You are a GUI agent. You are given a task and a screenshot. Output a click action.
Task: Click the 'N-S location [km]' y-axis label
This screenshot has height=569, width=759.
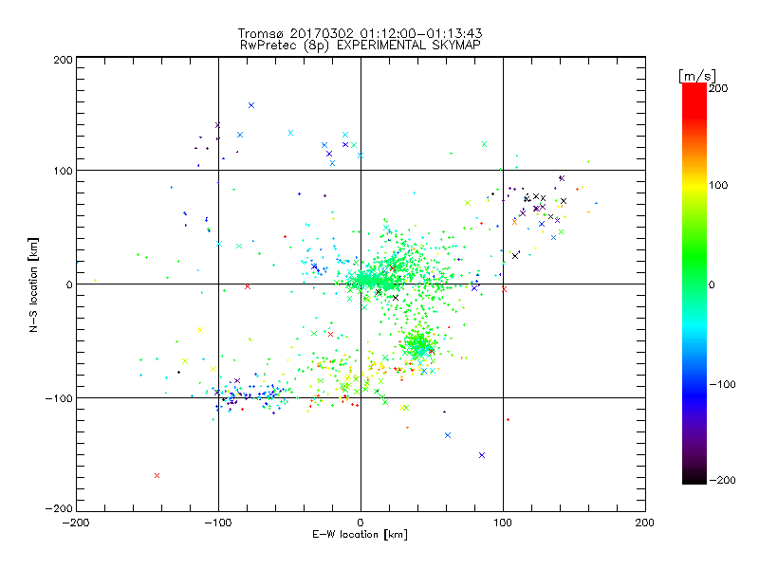(33, 285)
